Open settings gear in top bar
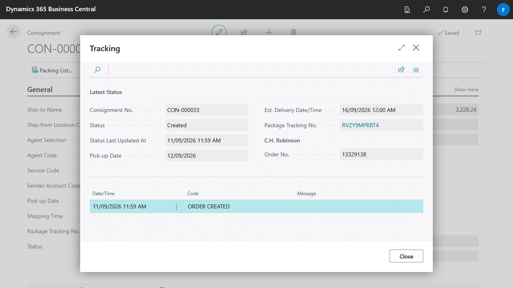The height and width of the screenshot is (288, 513). [465, 10]
